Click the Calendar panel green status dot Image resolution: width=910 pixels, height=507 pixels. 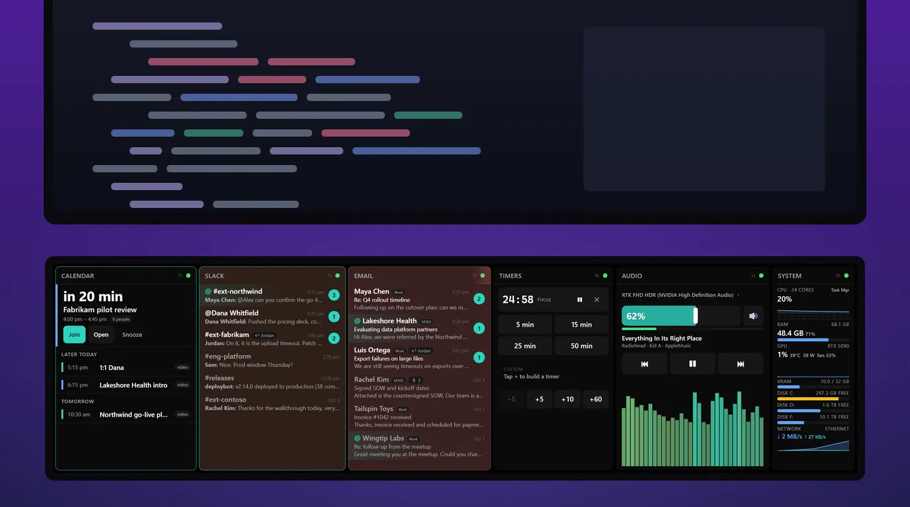pyautogui.click(x=188, y=276)
